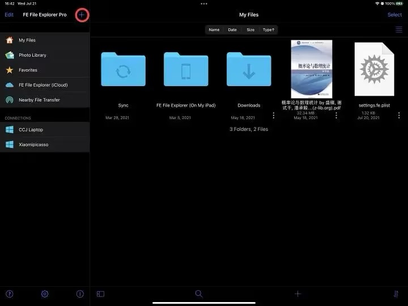Open the help question mark icon
The image size is (408, 306).
click(10, 294)
